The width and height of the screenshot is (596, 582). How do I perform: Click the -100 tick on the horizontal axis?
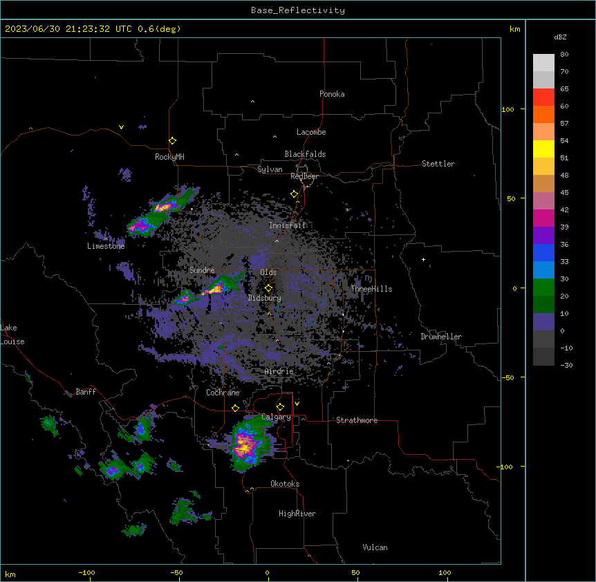(x=86, y=572)
